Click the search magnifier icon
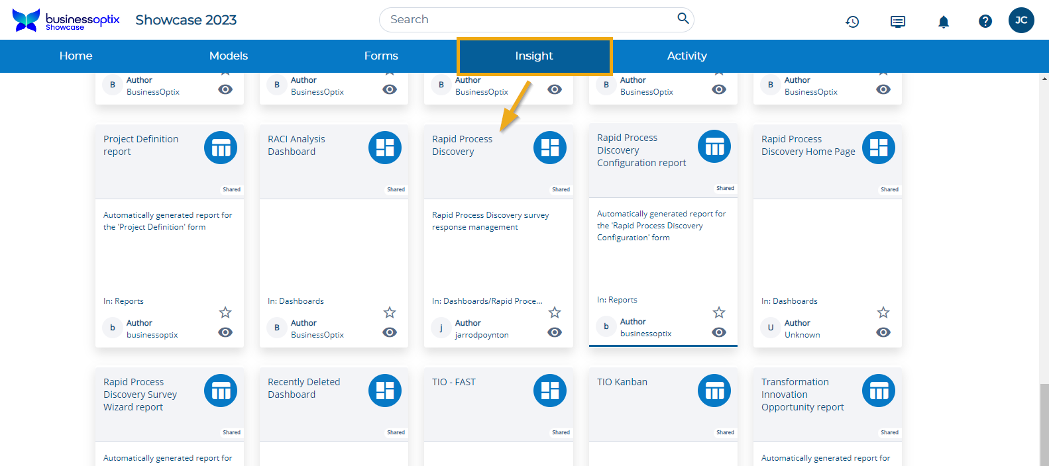 (683, 19)
